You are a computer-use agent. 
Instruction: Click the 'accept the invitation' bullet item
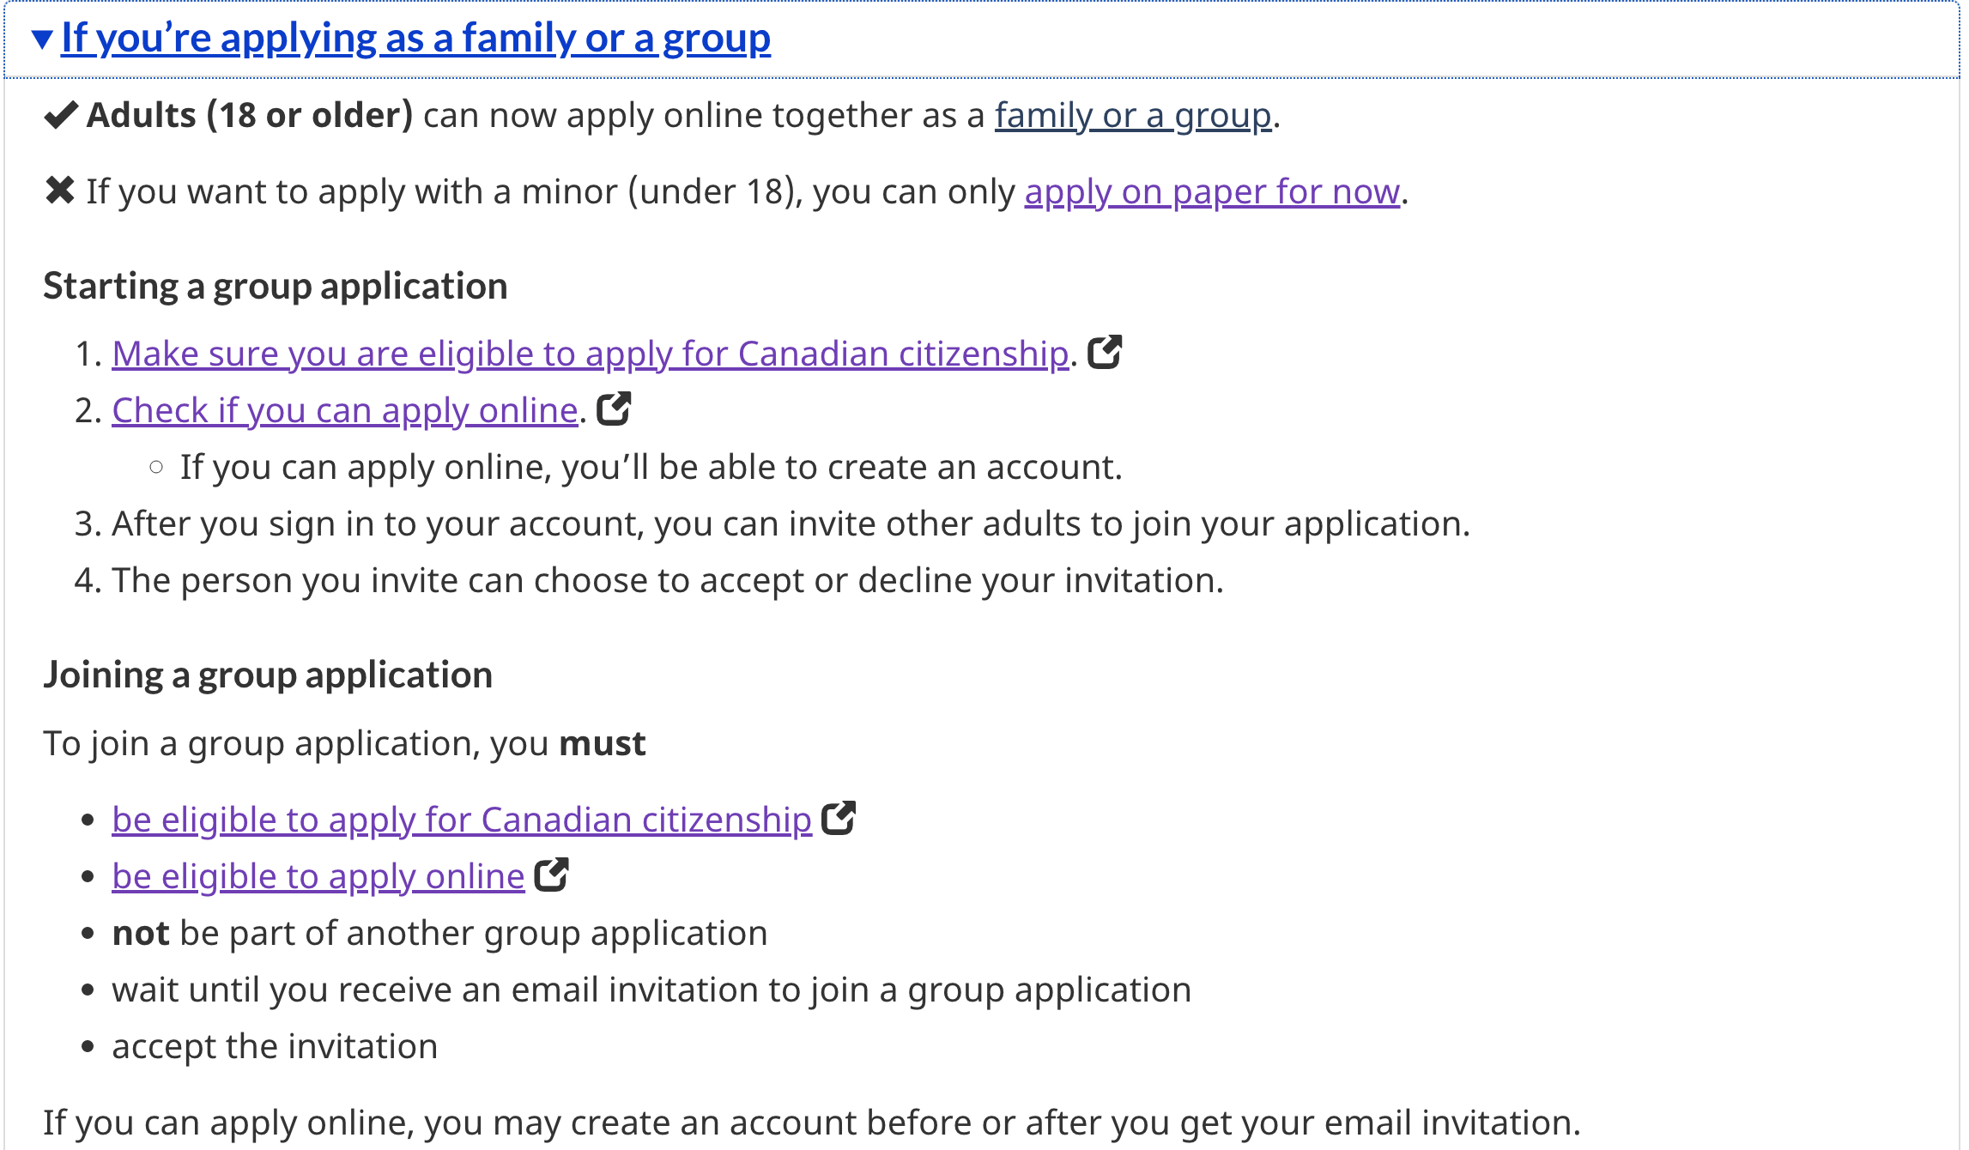point(275,1047)
